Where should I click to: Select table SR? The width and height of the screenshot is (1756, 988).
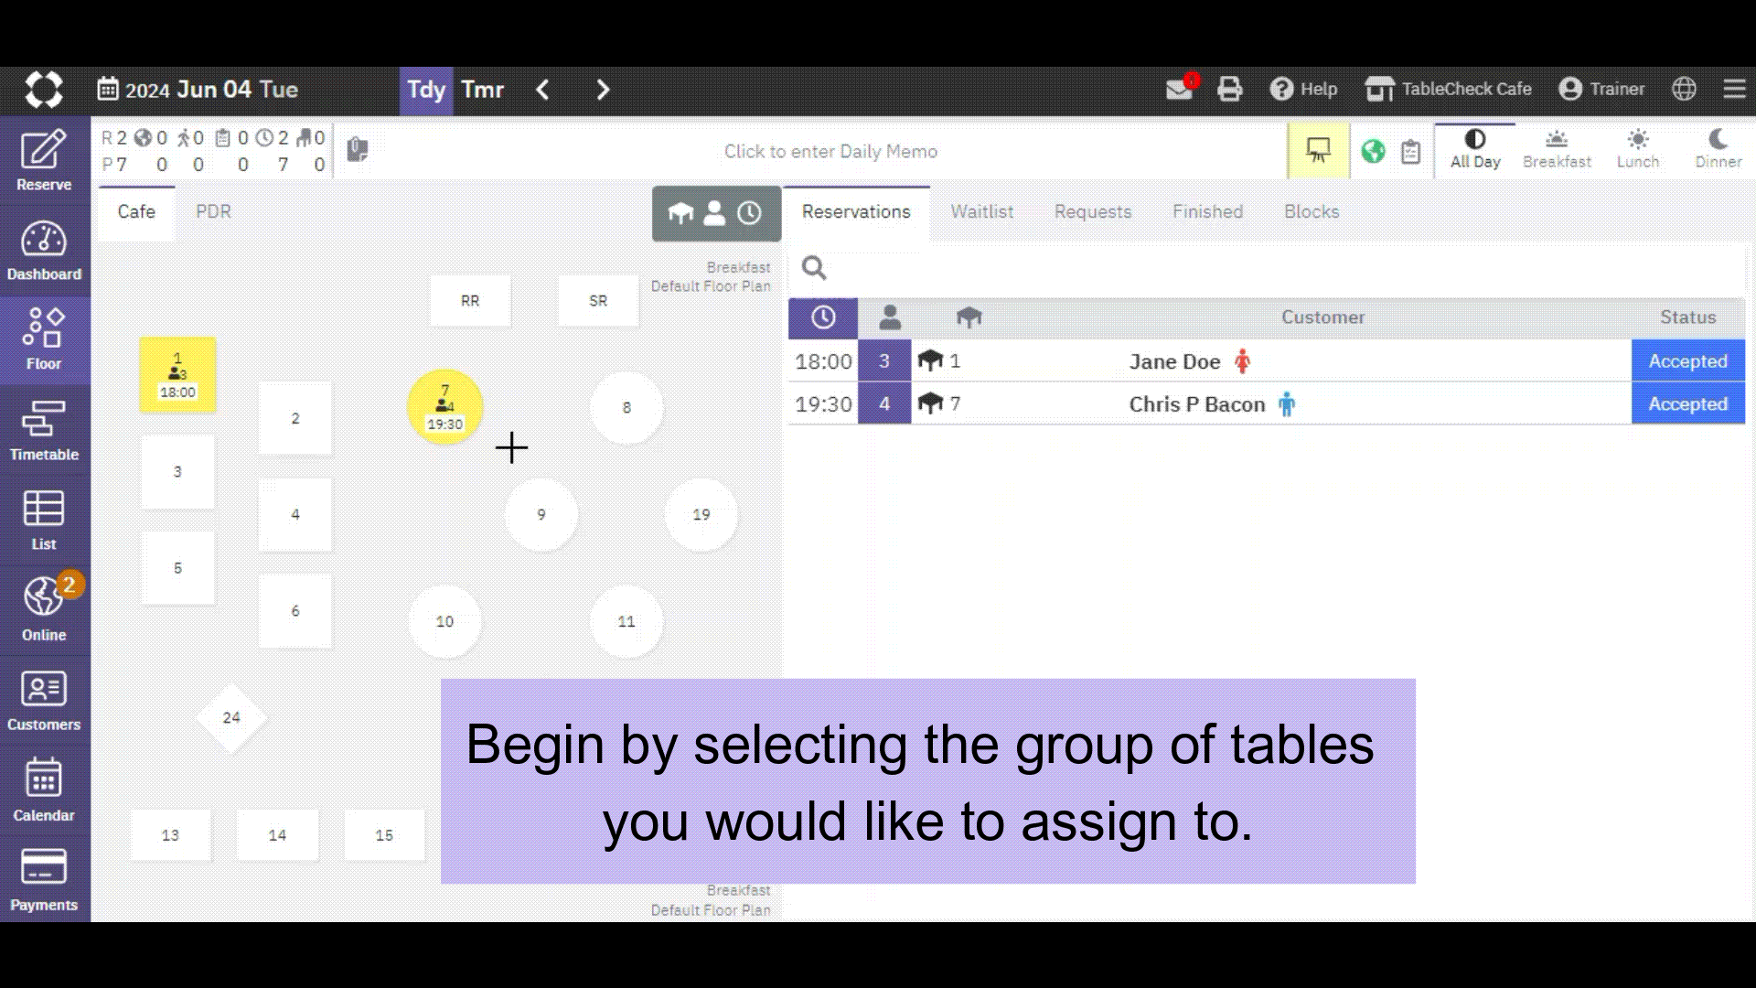(x=598, y=301)
